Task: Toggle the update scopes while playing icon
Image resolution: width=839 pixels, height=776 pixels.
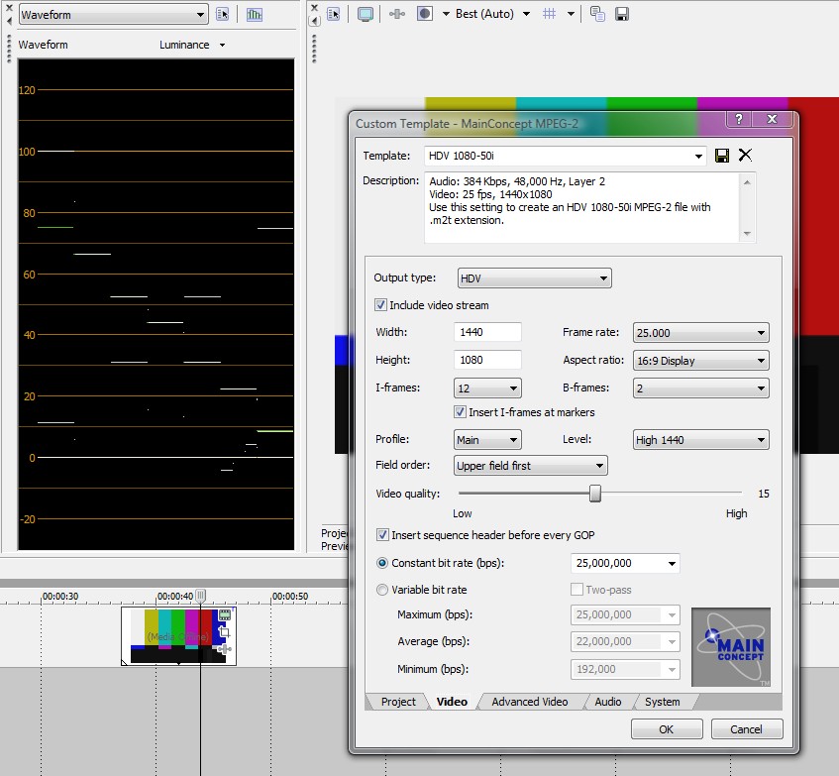Action: coord(255,14)
